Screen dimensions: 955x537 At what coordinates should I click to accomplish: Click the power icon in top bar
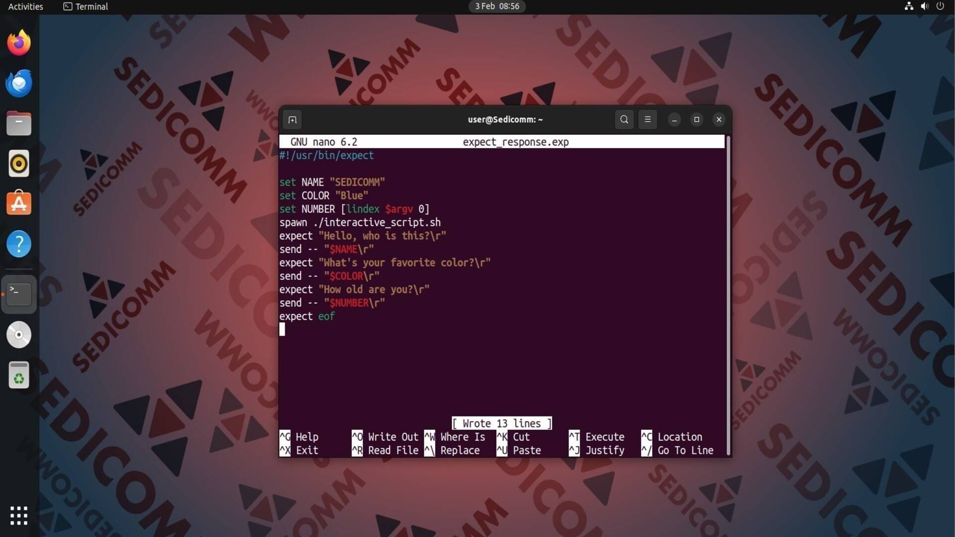point(940,6)
